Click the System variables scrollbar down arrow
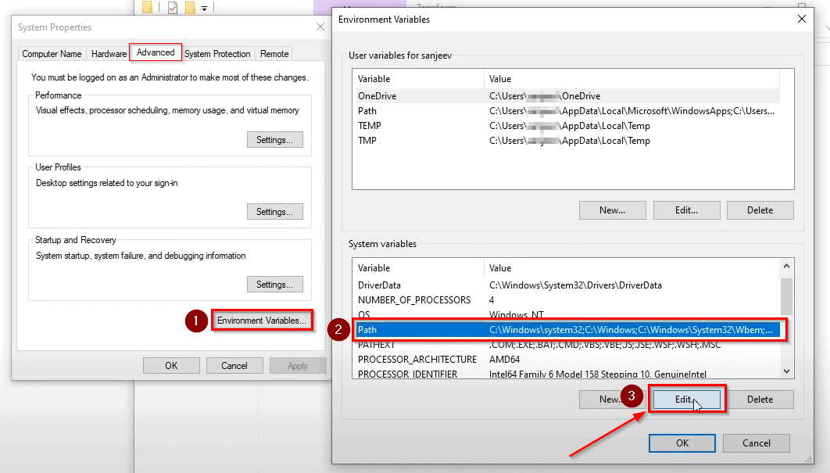Screen dimensions: 830x473 click(787, 372)
